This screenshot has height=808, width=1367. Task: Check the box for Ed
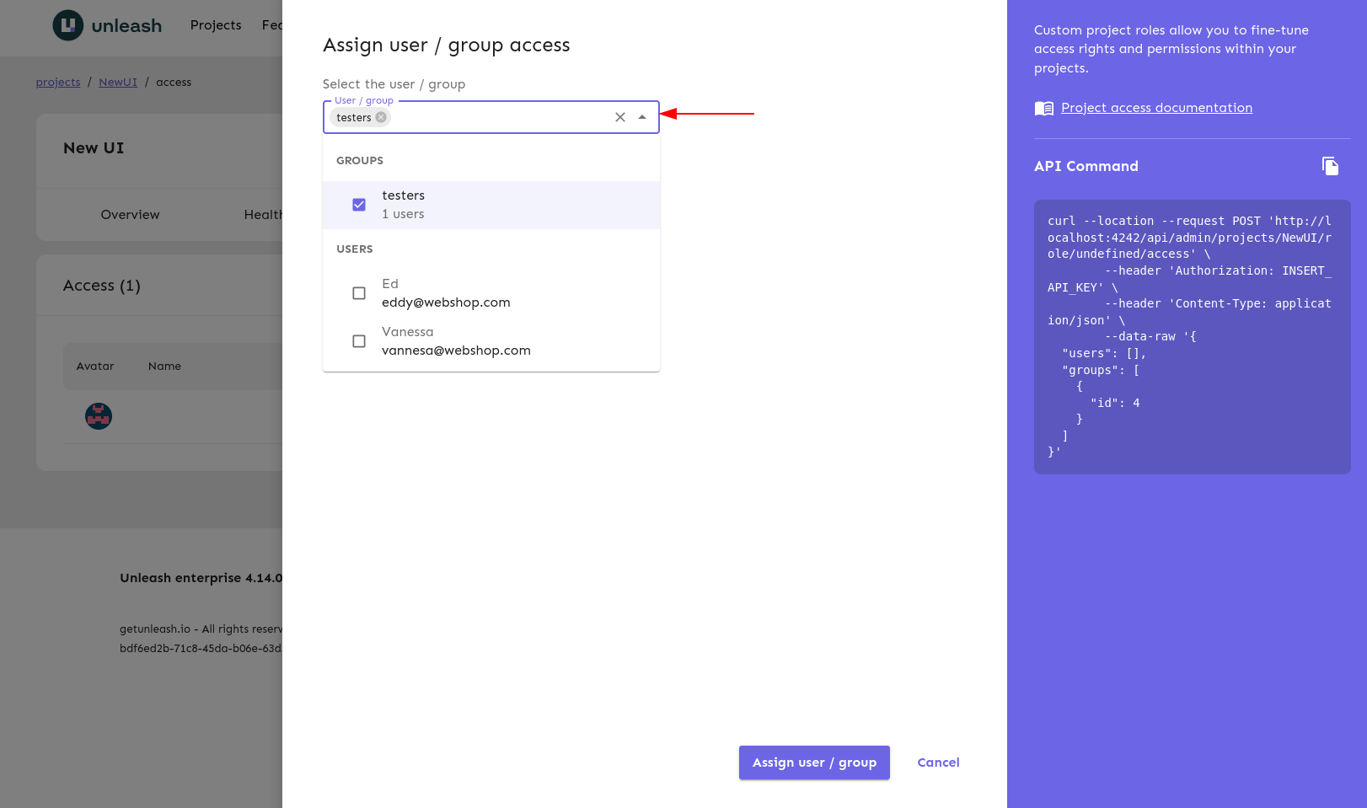pyautogui.click(x=359, y=293)
